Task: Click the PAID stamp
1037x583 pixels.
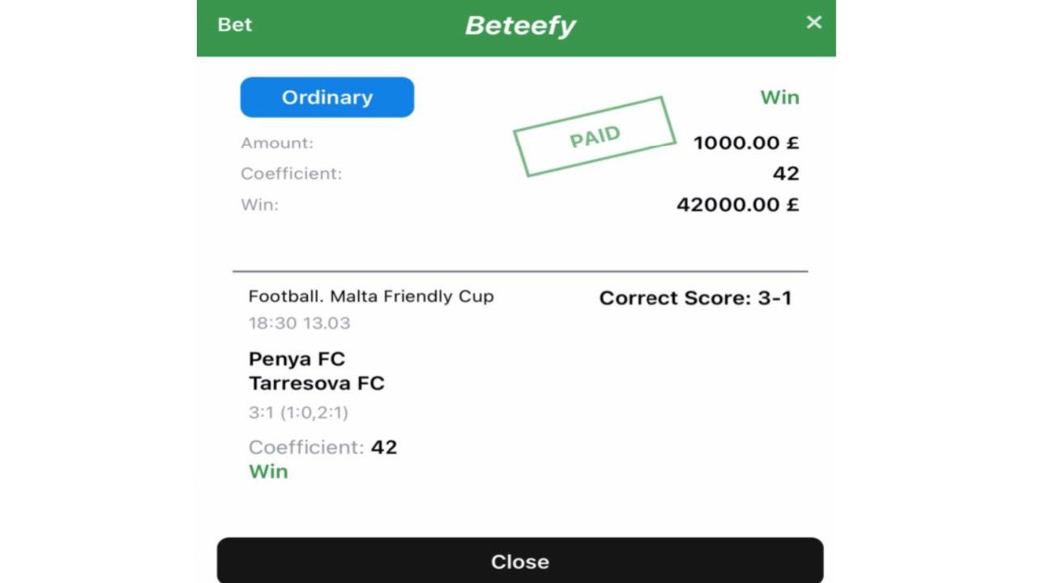Action: click(x=595, y=137)
